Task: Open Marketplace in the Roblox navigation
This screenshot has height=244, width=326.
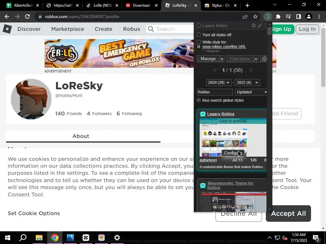Action: [x=67, y=29]
